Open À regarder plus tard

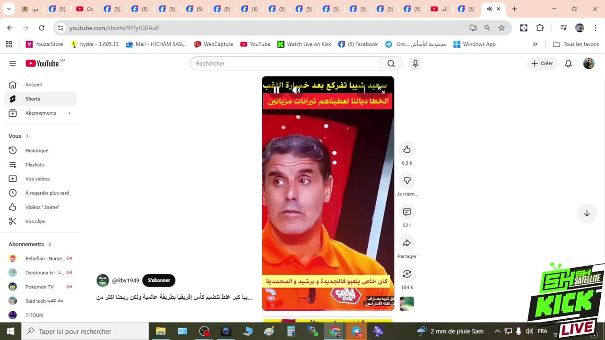click(x=41, y=193)
